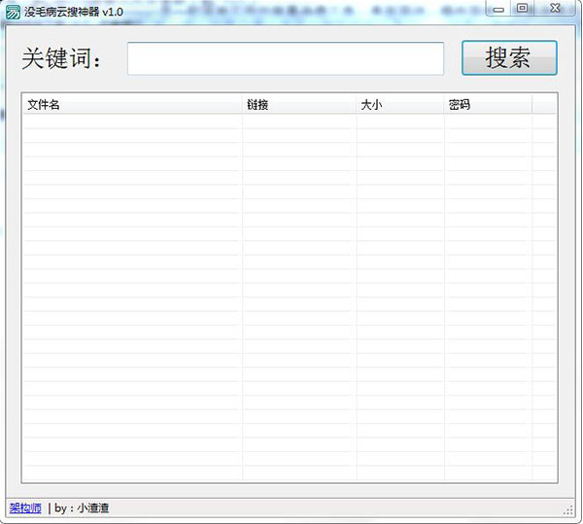Select the first empty row under 文件名
This screenshot has width=583, height=524.
pyautogui.click(x=132, y=122)
